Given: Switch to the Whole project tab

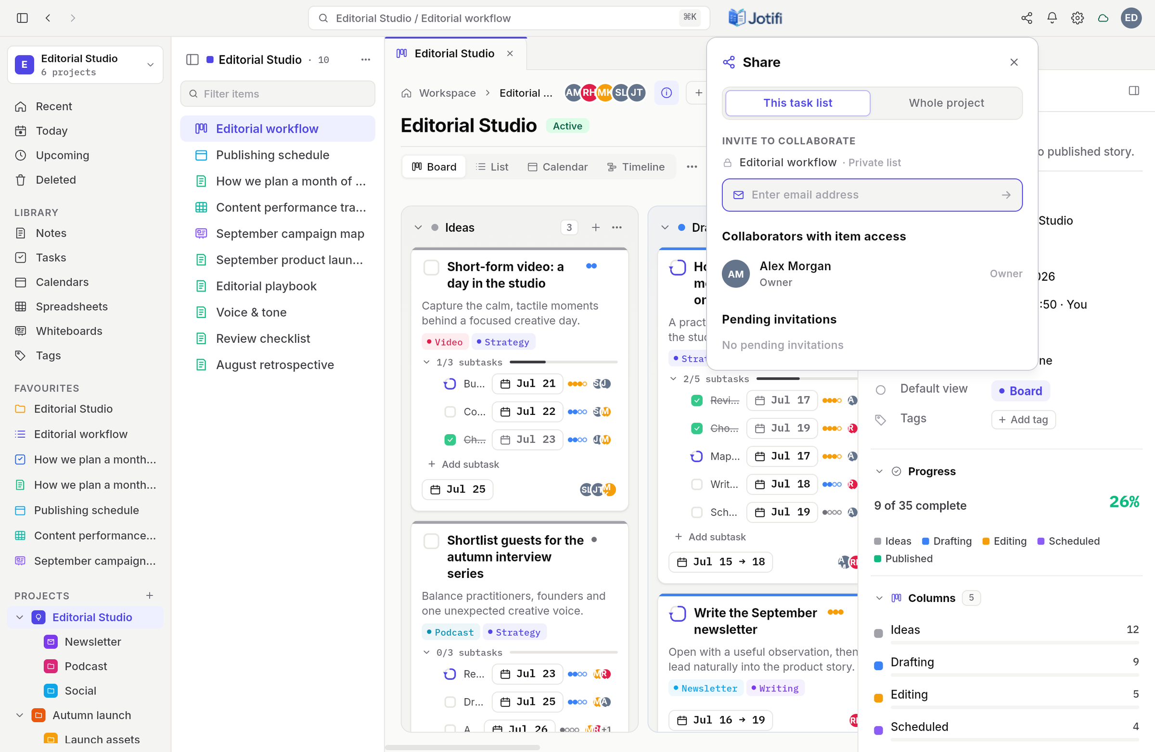Looking at the screenshot, I should [x=946, y=103].
